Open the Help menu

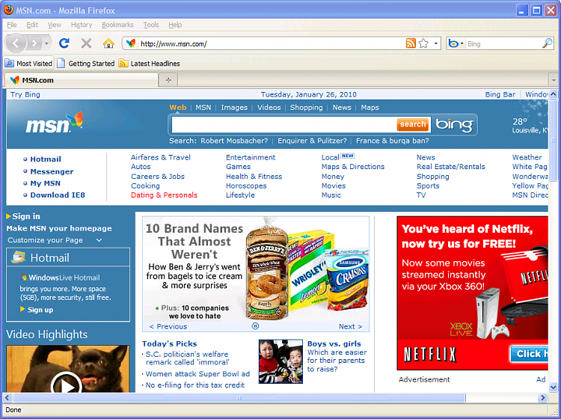(175, 25)
